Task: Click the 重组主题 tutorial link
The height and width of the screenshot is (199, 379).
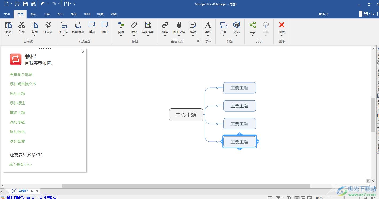Action: coord(17,113)
